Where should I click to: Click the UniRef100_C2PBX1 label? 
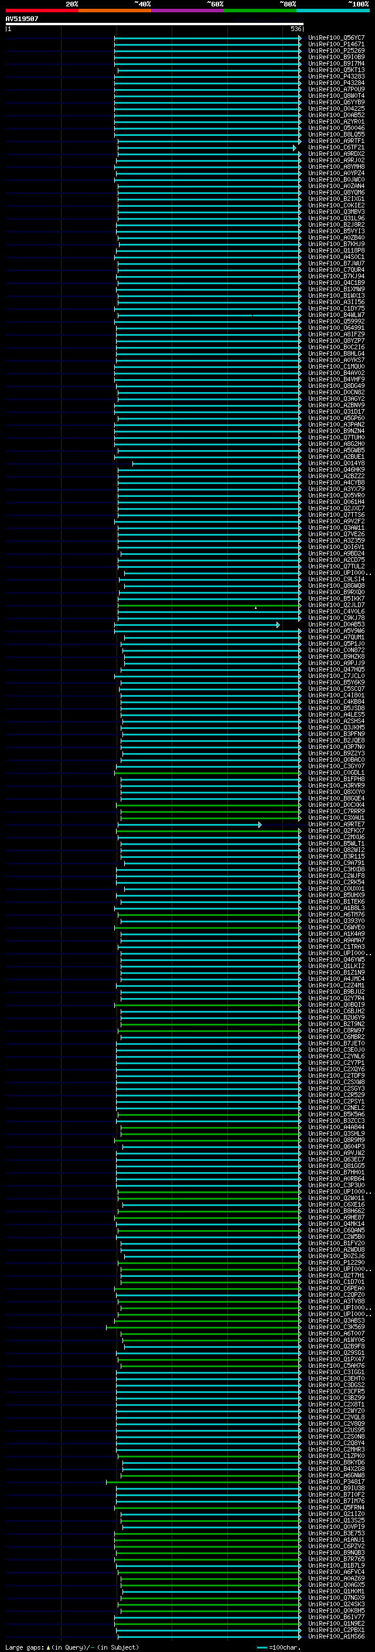pyautogui.click(x=336, y=1630)
